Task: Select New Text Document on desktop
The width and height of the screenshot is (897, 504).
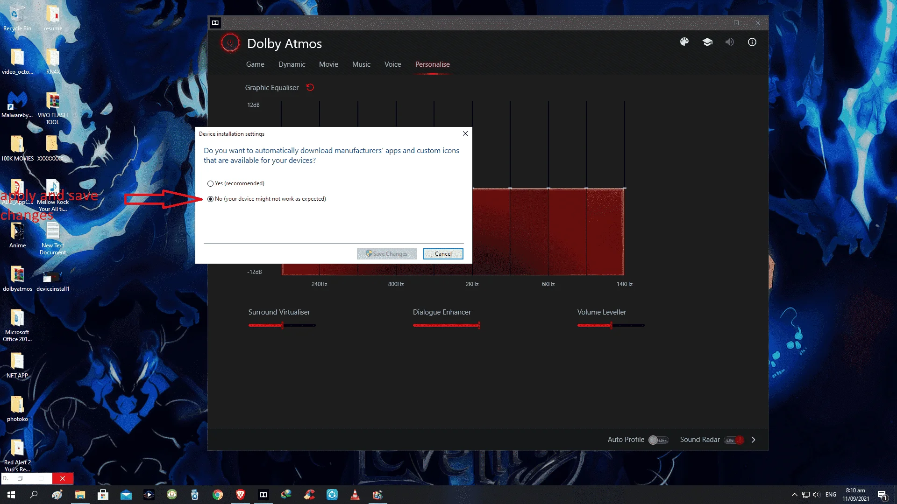Action: click(x=53, y=238)
